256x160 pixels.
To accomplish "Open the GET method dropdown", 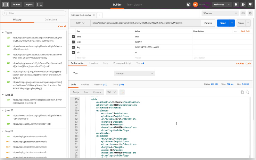I will coord(79,23).
